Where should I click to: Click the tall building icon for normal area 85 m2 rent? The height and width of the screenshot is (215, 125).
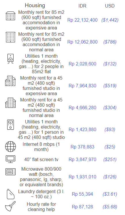(x=10, y=37)
